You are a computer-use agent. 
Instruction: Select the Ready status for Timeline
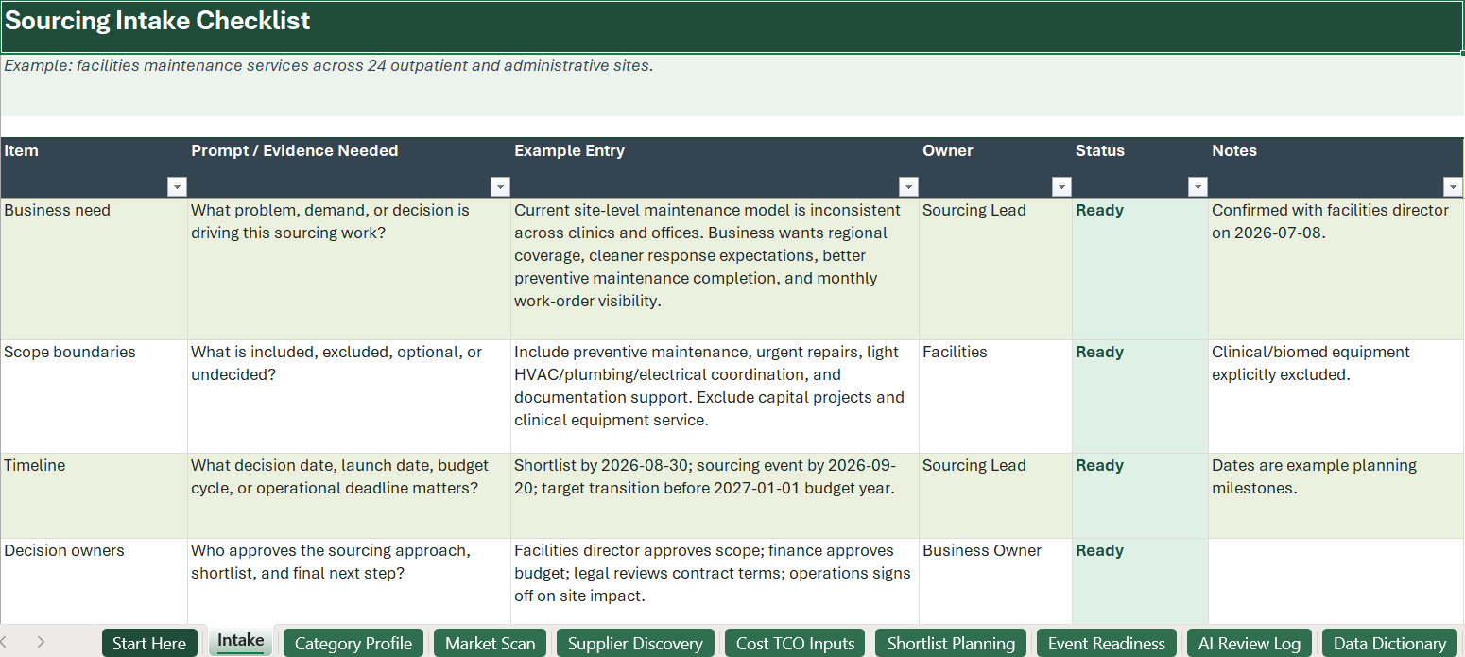(x=1140, y=495)
